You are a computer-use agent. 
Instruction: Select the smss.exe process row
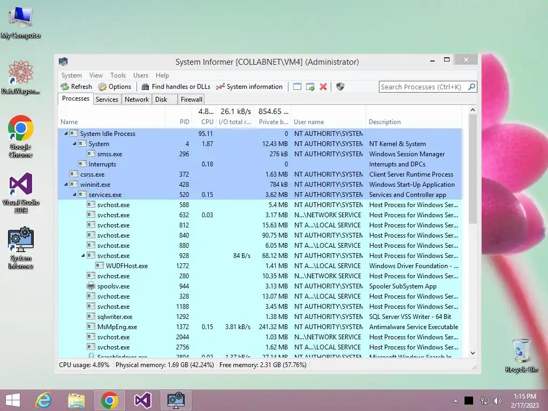(x=260, y=154)
